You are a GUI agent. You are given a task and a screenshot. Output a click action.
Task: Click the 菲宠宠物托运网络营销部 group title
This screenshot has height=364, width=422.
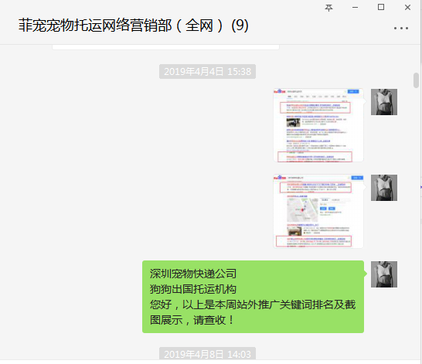(x=95, y=26)
